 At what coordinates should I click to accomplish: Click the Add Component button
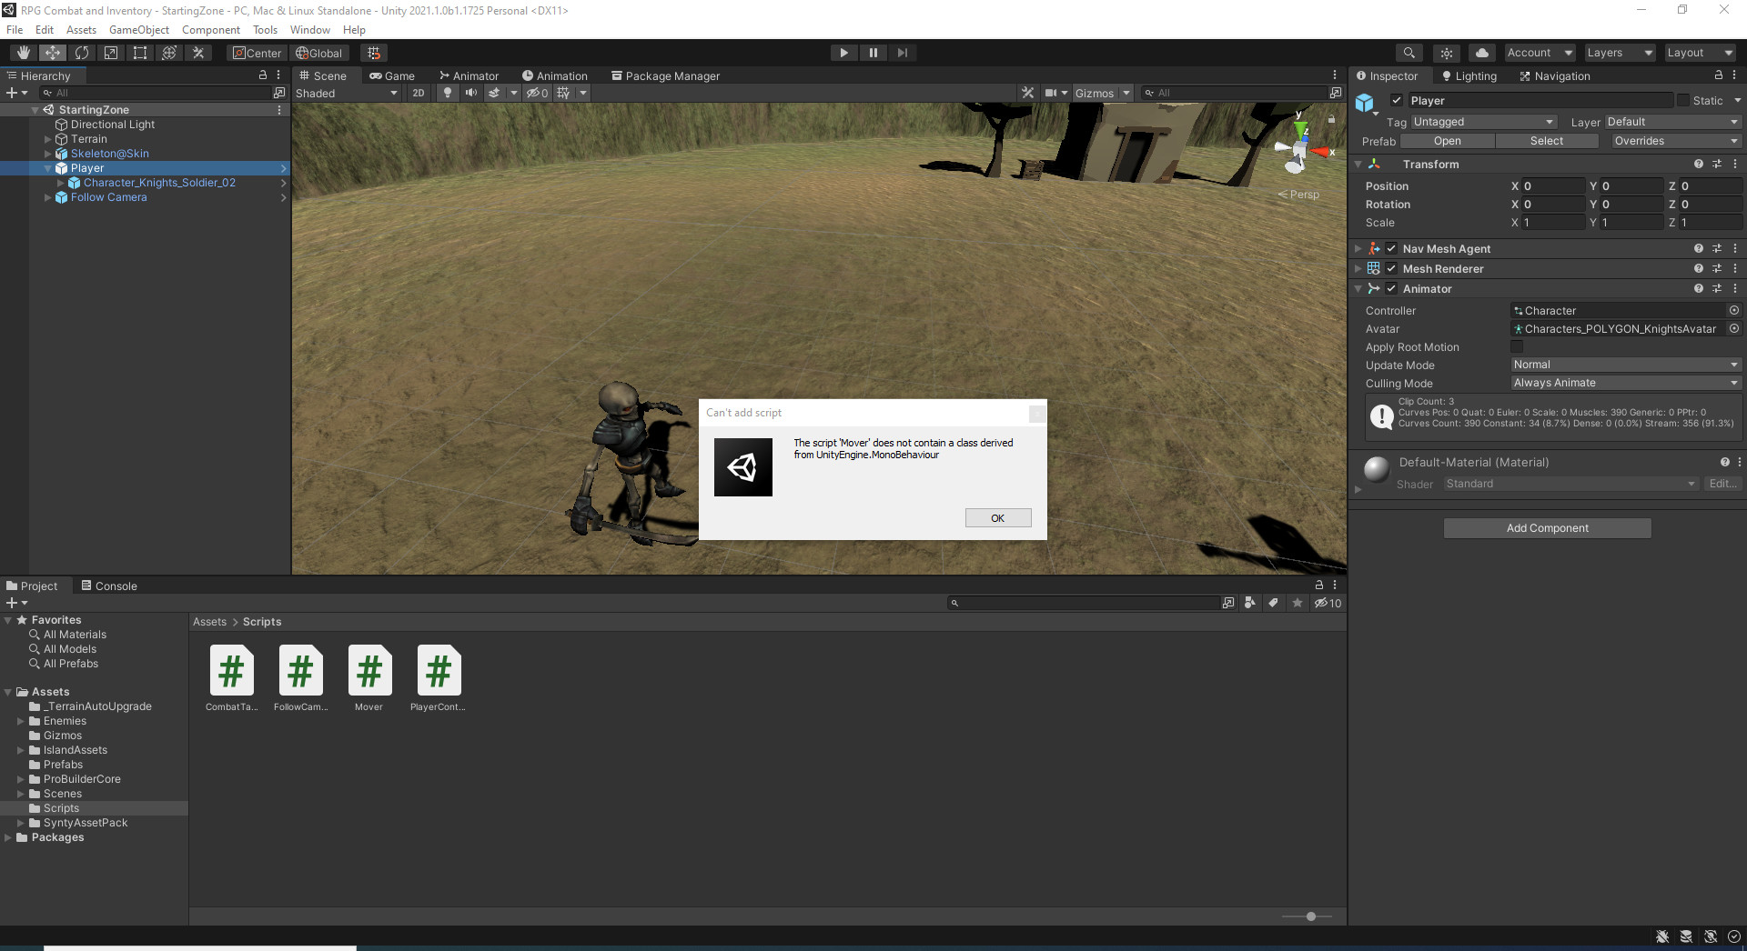click(x=1547, y=528)
